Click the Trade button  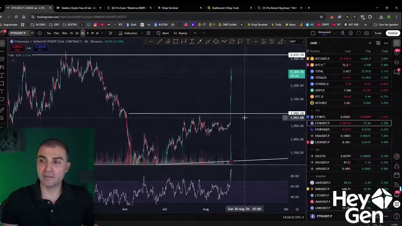tap(378, 33)
